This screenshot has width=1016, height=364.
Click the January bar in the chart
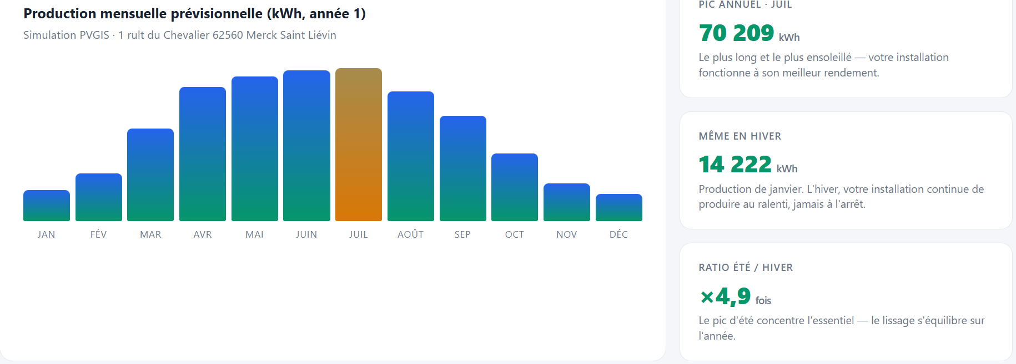tap(47, 206)
